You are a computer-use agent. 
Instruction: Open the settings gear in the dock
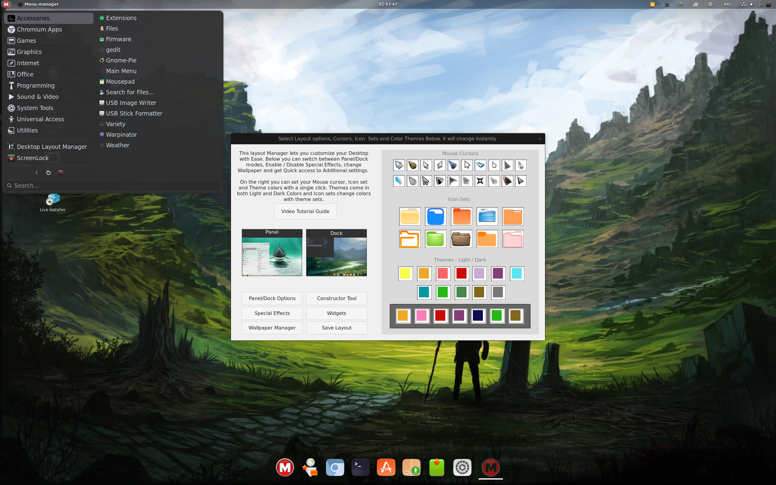point(462,467)
